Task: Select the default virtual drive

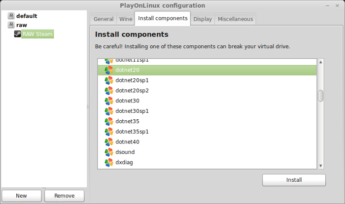Action: click(27, 16)
